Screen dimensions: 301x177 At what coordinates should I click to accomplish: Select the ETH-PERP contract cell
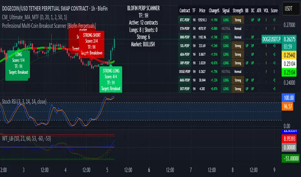point(185,29)
